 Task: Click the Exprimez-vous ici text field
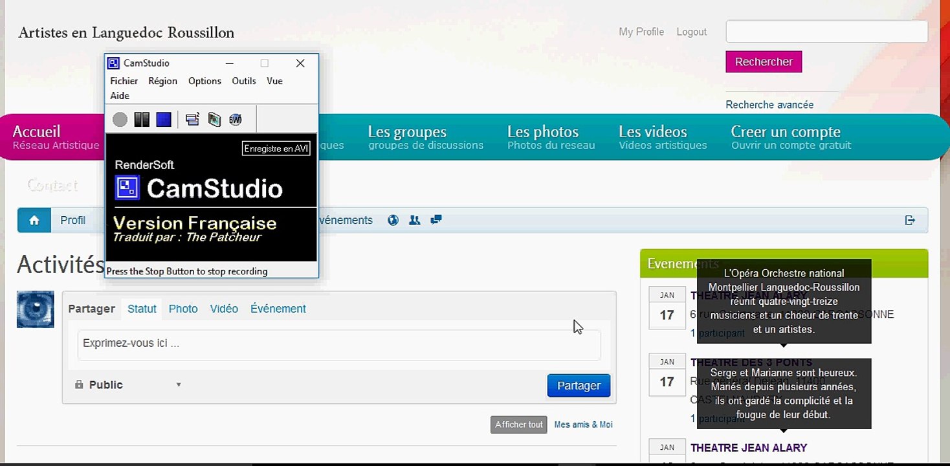pyautogui.click(x=339, y=345)
